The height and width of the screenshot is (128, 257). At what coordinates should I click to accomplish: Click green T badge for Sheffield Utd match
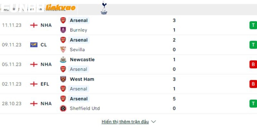click(253, 104)
